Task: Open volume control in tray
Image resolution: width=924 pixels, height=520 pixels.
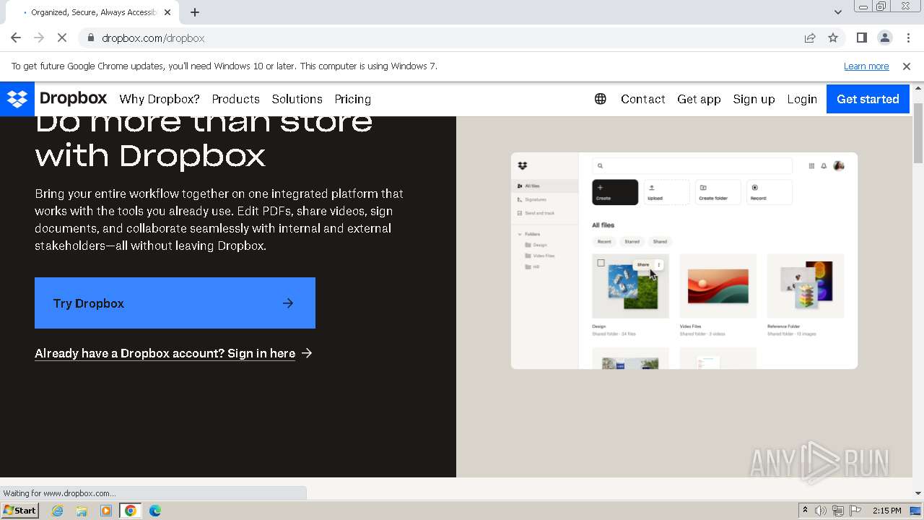Action: coord(821,511)
